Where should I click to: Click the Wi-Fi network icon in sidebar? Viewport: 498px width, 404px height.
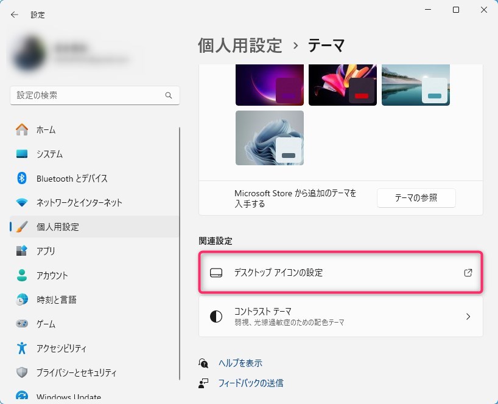coord(22,202)
